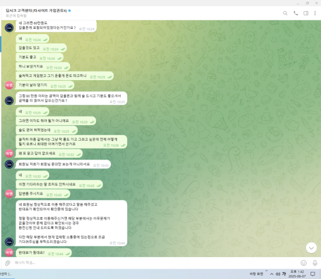Jump to latest messages with round down-arrow button
The image size is (321, 279).
tap(311, 247)
